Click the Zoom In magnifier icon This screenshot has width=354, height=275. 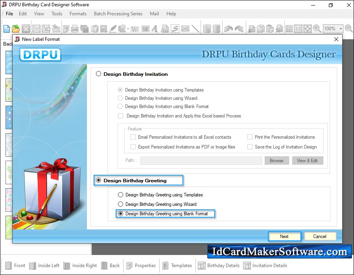point(317,29)
